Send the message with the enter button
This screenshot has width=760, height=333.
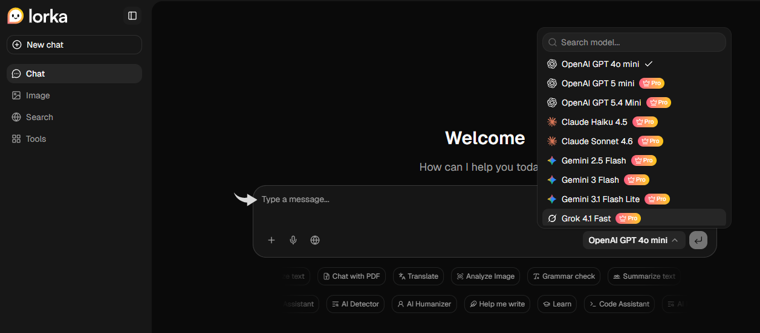tap(698, 240)
